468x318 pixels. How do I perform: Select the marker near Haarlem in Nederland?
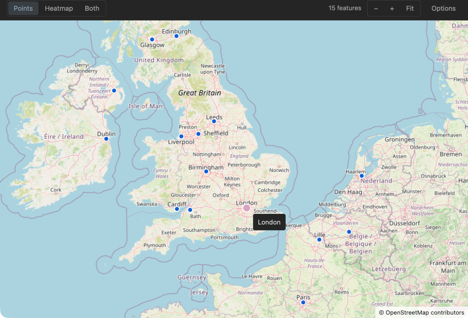[x=361, y=176]
